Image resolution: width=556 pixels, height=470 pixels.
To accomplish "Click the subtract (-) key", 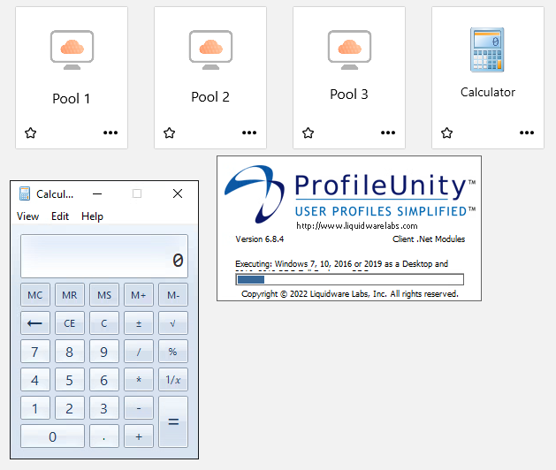I will (139, 408).
